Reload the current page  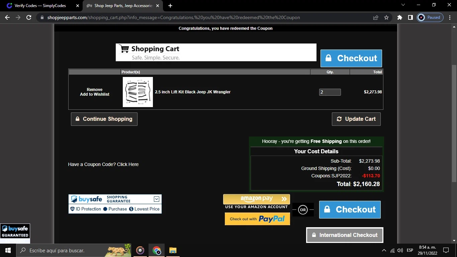click(29, 17)
